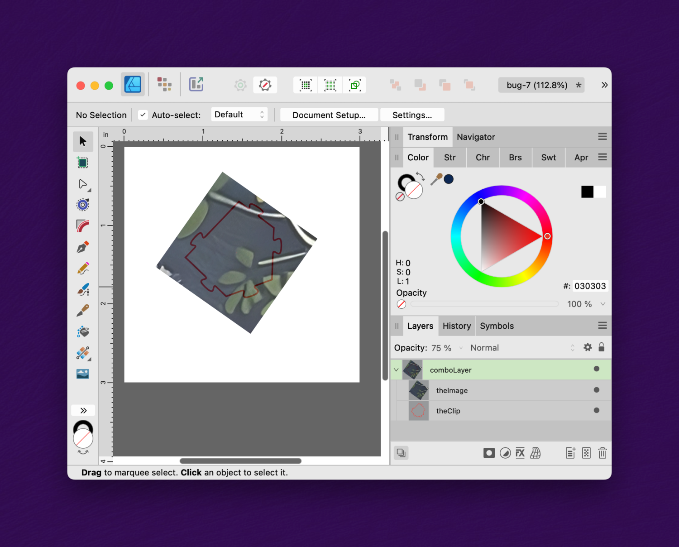The image size is (679, 547).
Task: Select the Transparency tool
Action: (x=83, y=353)
